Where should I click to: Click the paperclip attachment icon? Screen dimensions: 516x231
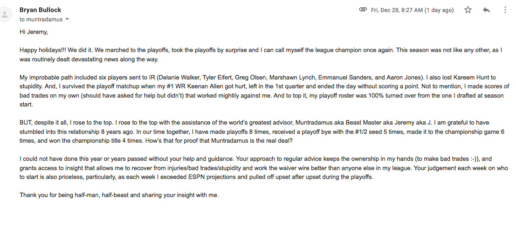[x=363, y=9]
